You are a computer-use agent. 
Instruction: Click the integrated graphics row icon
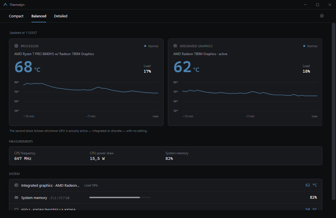click(x=16, y=185)
